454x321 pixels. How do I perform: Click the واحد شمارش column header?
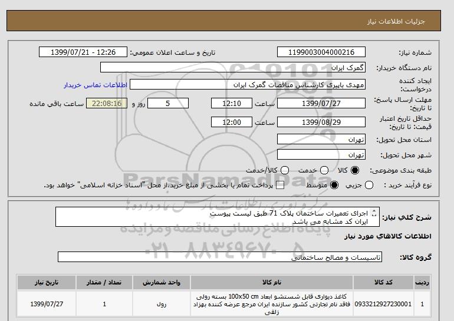pyautogui.click(x=162, y=282)
